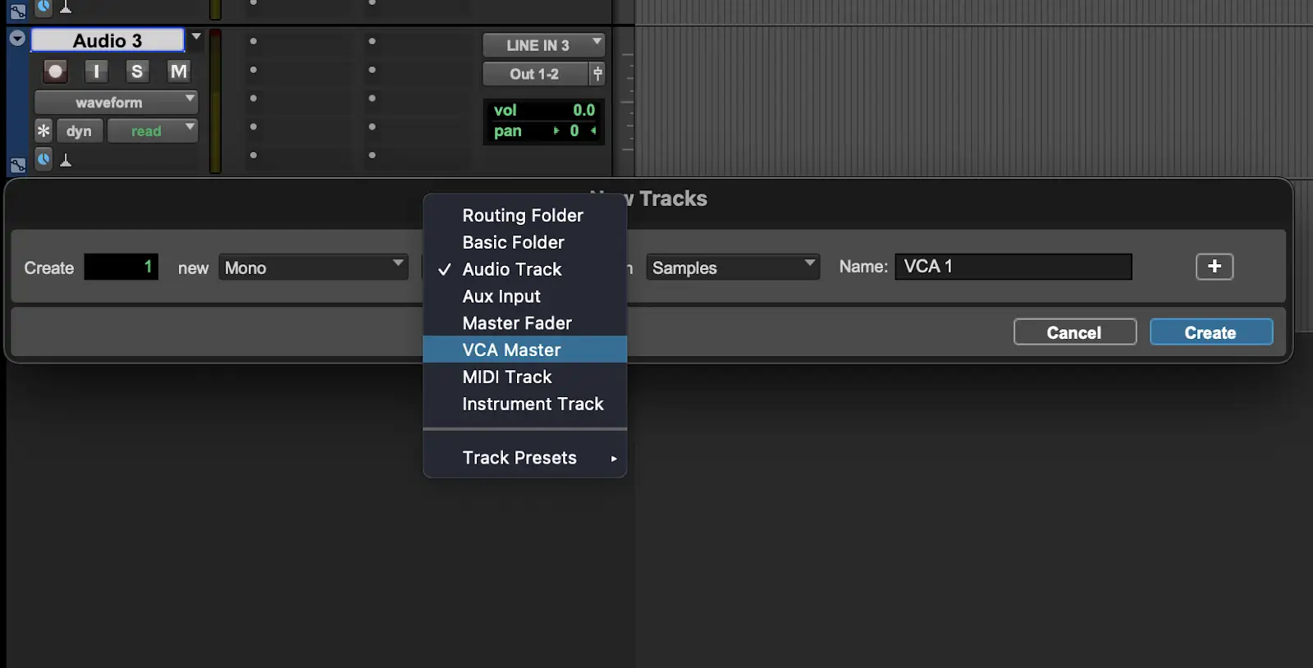Image resolution: width=1313 pixels, height=668 pixels.
Task: Click the playlist icon at Audio 3's bottom-left
Action: (17, 165)
